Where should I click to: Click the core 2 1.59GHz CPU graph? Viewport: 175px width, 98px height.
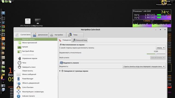[x=162, y=24]
